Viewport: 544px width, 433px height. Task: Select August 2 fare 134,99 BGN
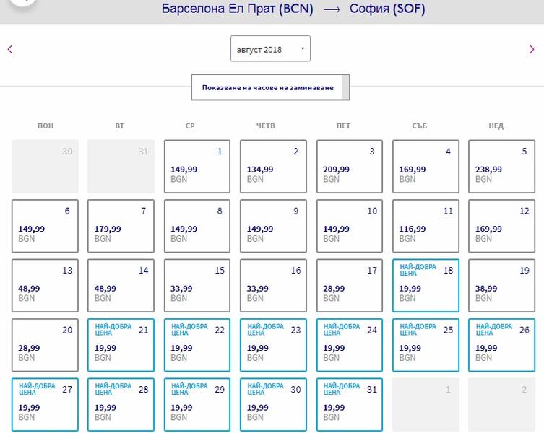273,167
